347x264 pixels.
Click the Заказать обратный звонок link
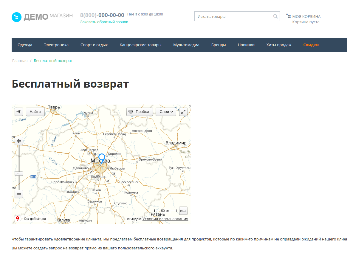coord(104,22)
